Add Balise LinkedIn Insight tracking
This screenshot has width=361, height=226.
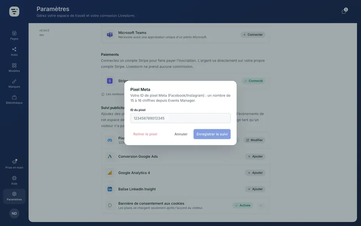[255, 189]
